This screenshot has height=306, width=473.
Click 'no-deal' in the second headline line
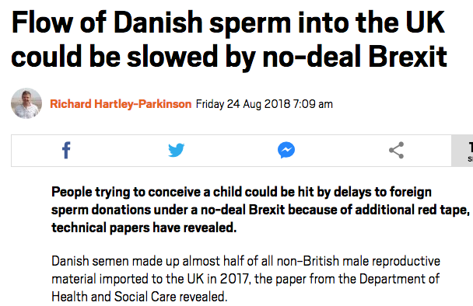click(312, 57)
